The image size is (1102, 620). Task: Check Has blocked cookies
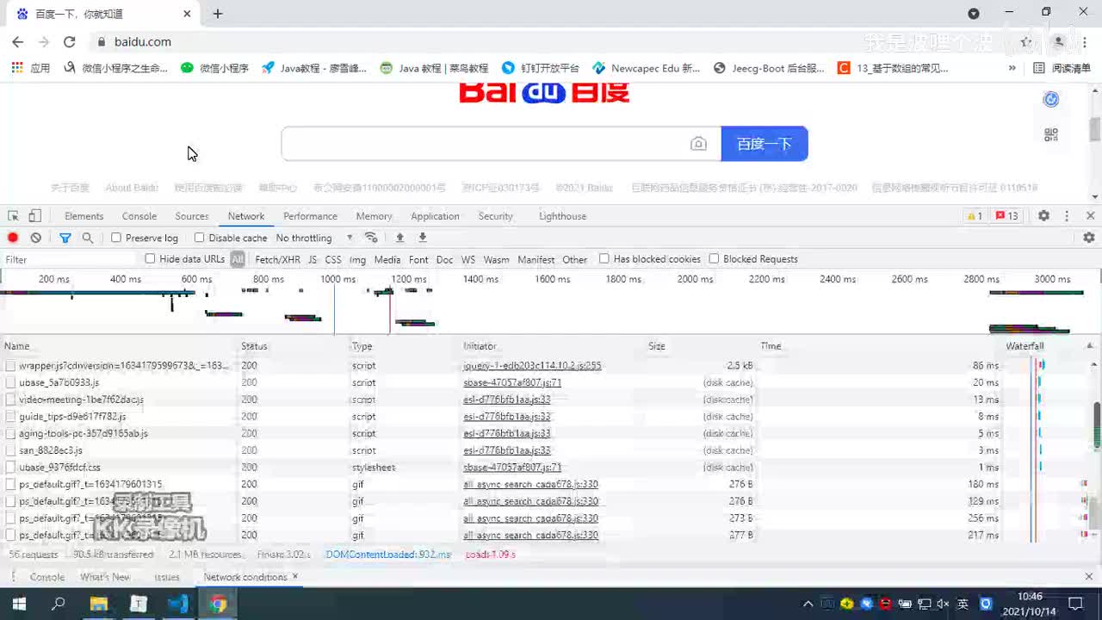coord(604,258)
